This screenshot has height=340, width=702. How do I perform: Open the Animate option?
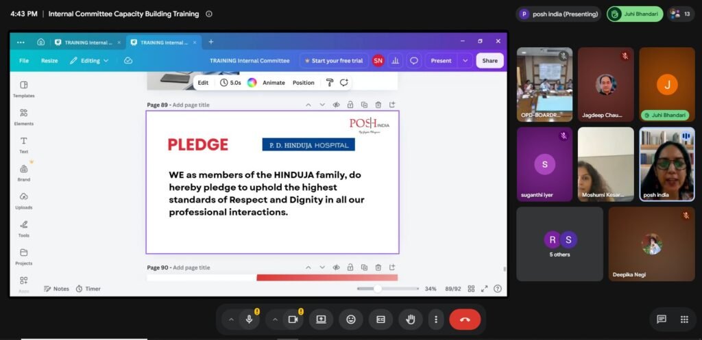click(274, 83)
